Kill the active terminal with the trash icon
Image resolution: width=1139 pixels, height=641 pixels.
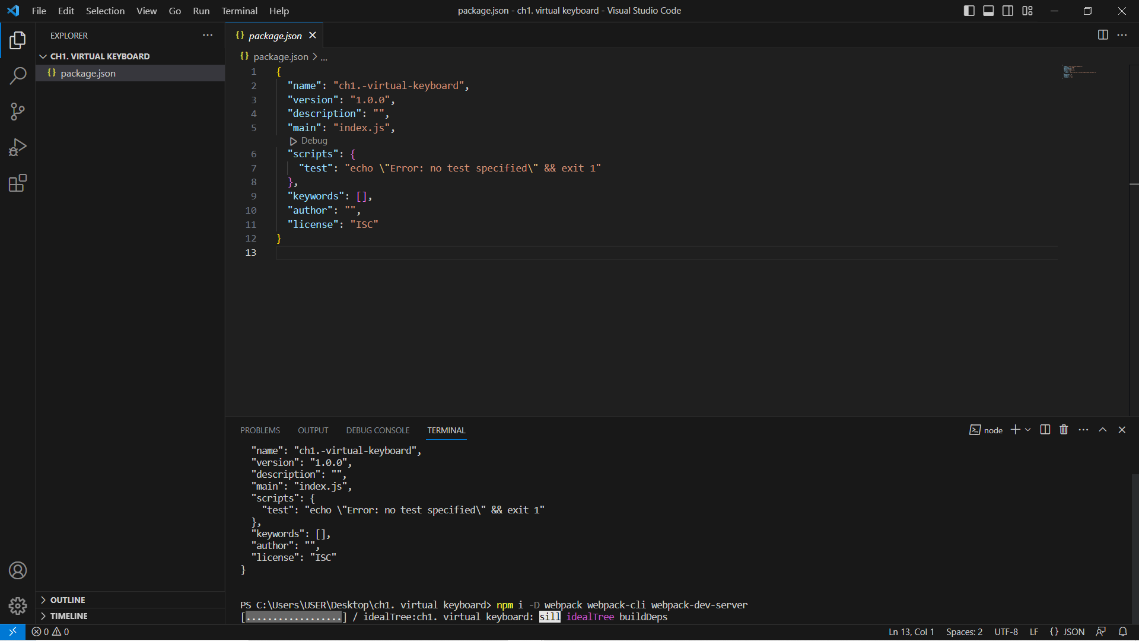[1064, 429]
